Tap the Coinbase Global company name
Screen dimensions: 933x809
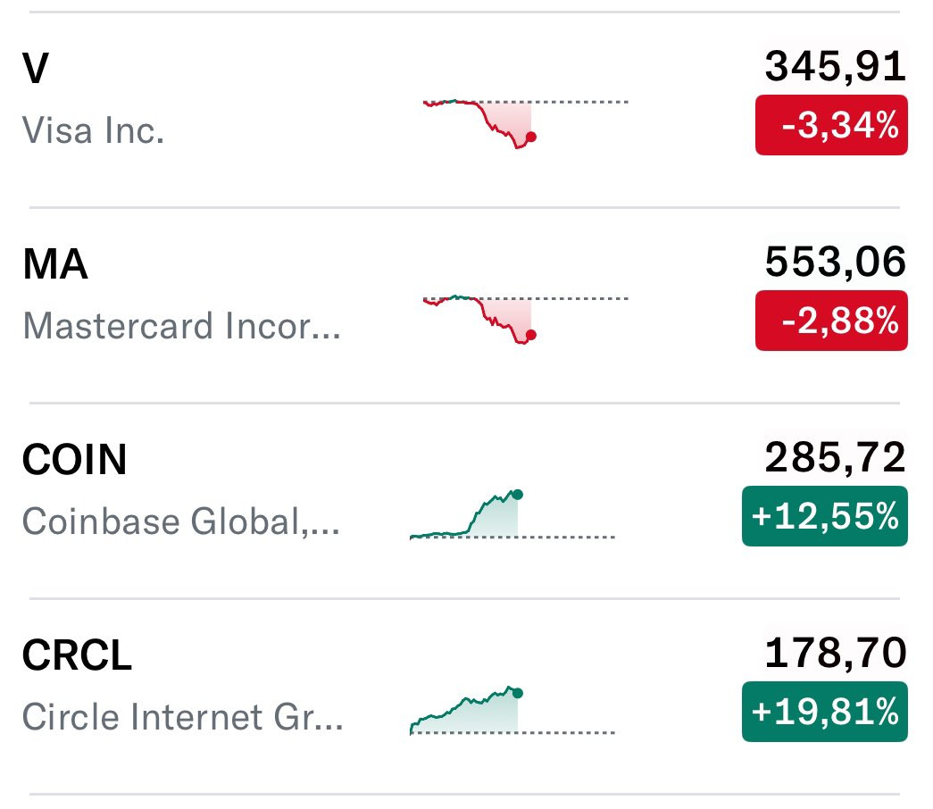[x=181, y=521]
